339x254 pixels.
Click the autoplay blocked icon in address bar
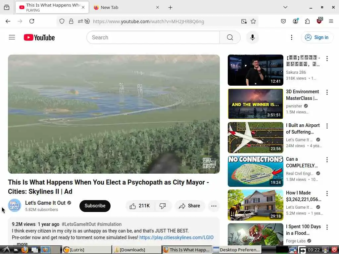point(87,21)
